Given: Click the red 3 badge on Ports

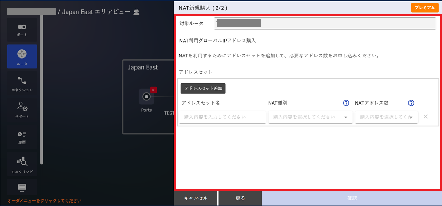Looking at the screenshot, I should (153, 90).
